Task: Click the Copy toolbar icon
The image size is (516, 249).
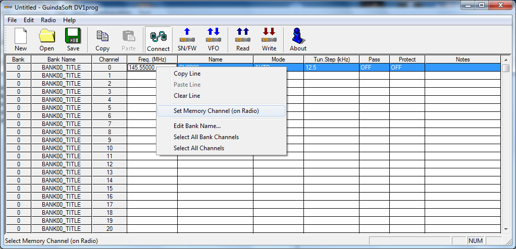Action: pos(102,39)
